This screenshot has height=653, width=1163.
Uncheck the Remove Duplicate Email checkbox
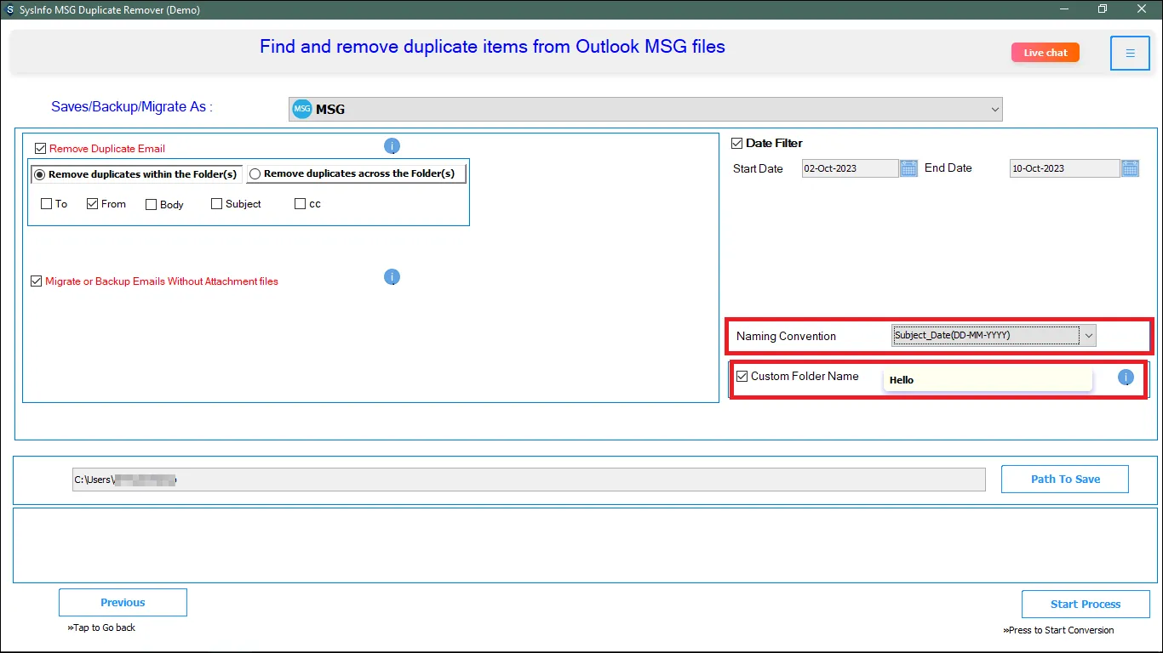click(x=40, y=148)
